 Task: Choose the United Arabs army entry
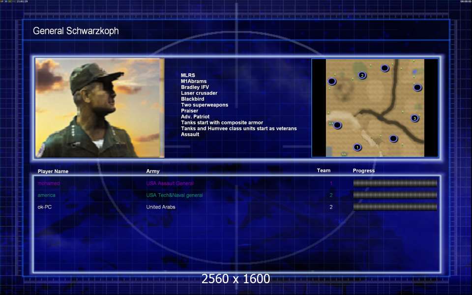[x=161, y=207]
